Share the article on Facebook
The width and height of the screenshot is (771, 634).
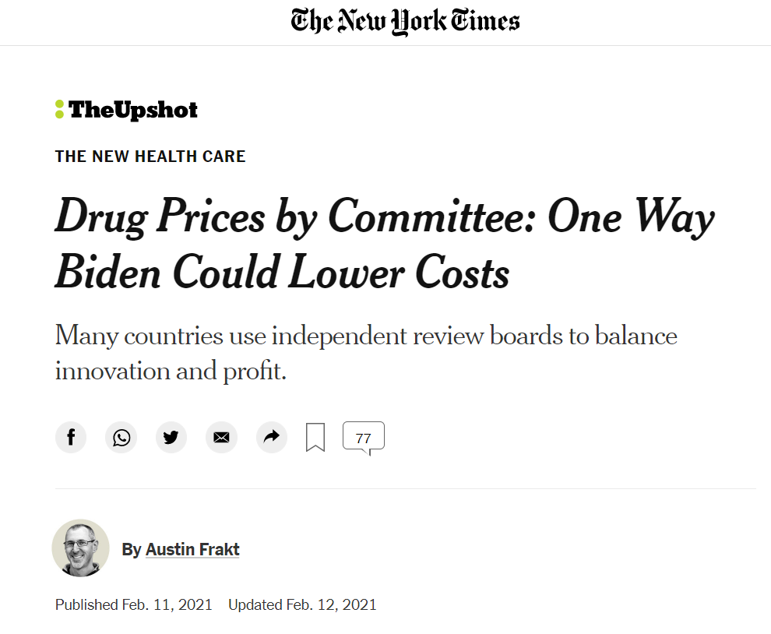(71, 438)
